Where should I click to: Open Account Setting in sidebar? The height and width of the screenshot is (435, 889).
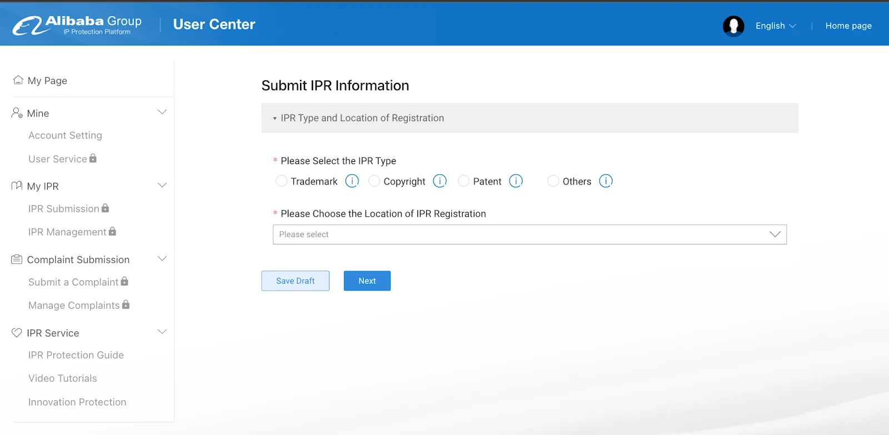tap(66, 136)
